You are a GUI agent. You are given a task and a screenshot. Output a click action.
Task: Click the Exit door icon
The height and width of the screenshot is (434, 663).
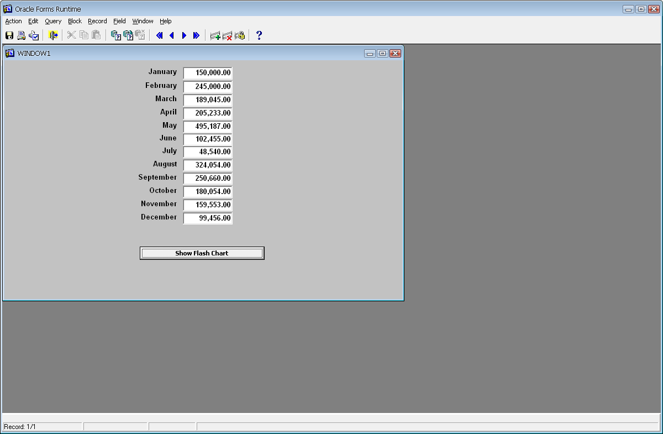(x=54, y=35)
